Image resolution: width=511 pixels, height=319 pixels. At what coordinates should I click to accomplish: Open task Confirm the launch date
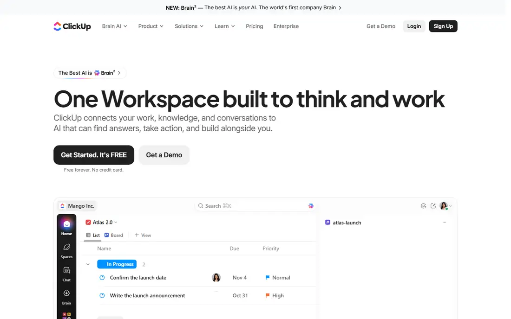[x=138, y=278]
